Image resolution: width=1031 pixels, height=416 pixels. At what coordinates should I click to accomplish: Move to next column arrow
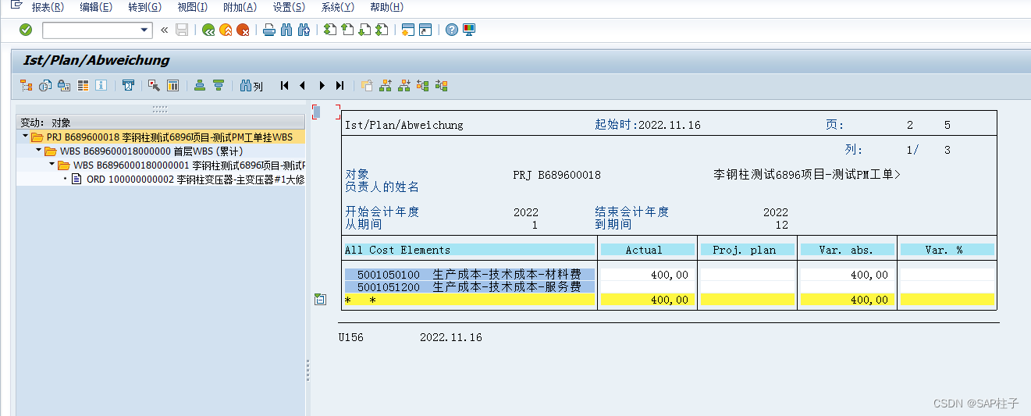pyautogui.click(x=322, y=86)
